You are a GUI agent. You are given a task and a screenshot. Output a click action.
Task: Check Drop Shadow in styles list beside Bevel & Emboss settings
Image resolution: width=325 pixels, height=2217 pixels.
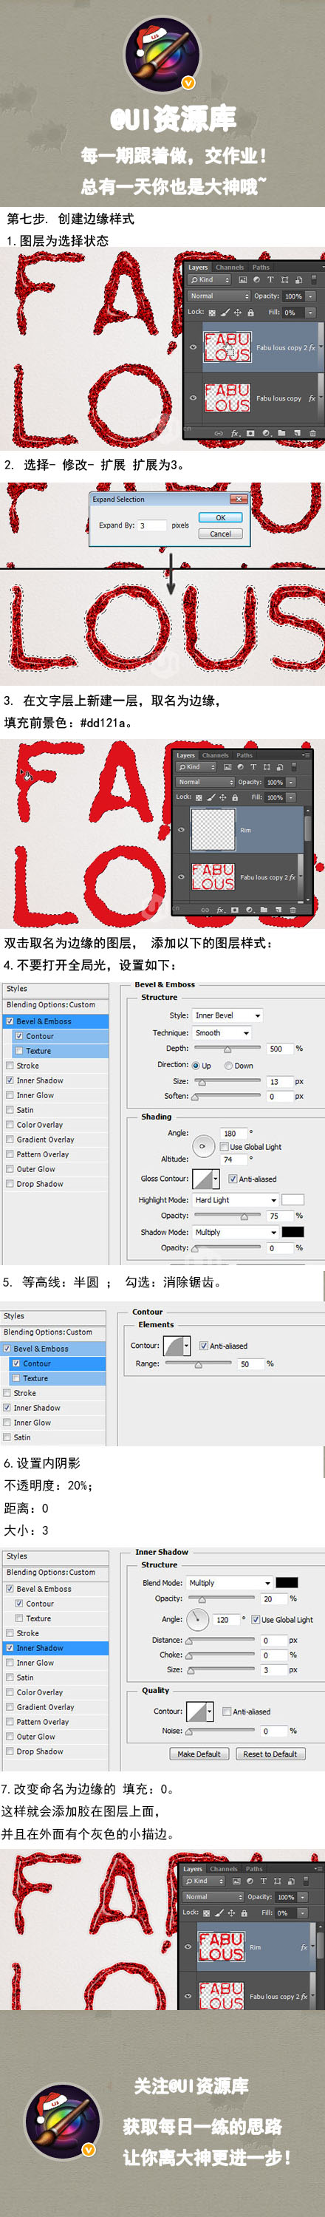pyautogui.click(x=10, y=1184)
